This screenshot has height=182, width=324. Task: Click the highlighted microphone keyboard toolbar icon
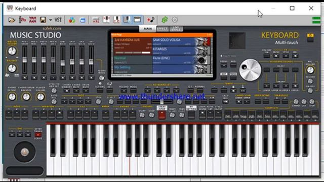[x=127, y=20]
